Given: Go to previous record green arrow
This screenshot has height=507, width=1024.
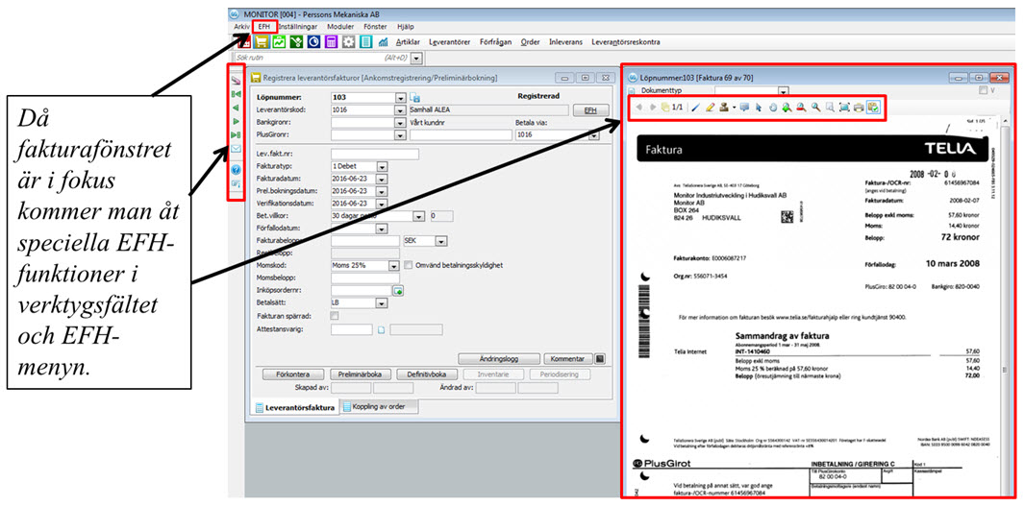Looking at the screenshot, I should click(236, 108).
